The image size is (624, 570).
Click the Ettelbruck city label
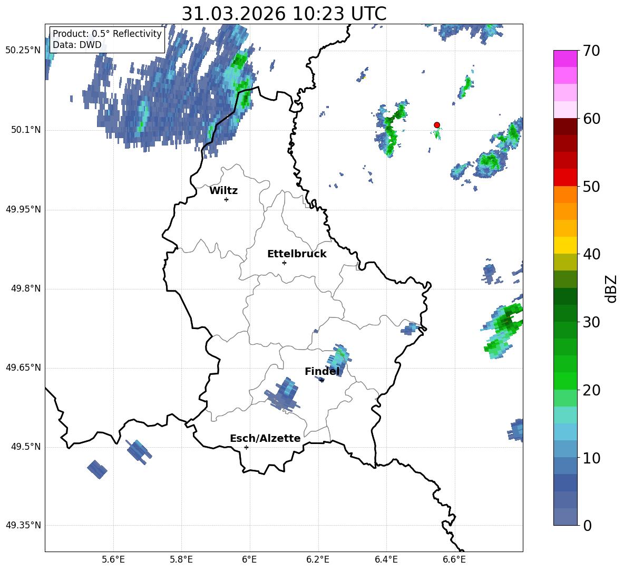click(297, 254)
